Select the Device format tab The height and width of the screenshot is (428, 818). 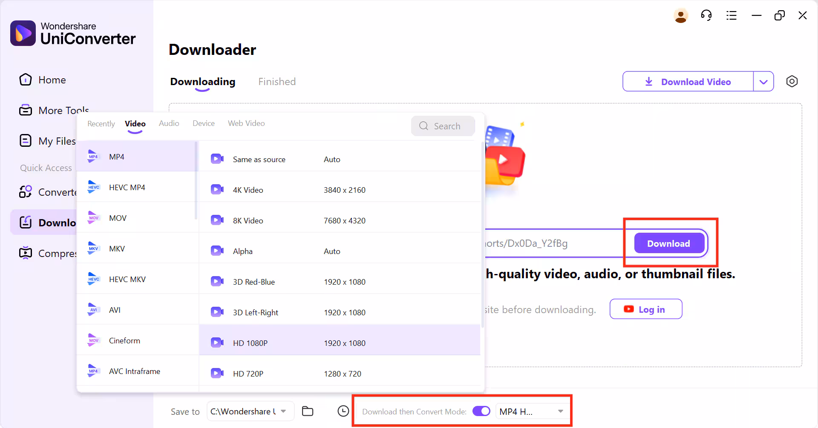pyautogui.click(x=204, y=123)
